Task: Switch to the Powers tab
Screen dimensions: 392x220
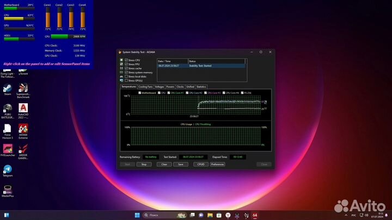Action: (170, 87)
